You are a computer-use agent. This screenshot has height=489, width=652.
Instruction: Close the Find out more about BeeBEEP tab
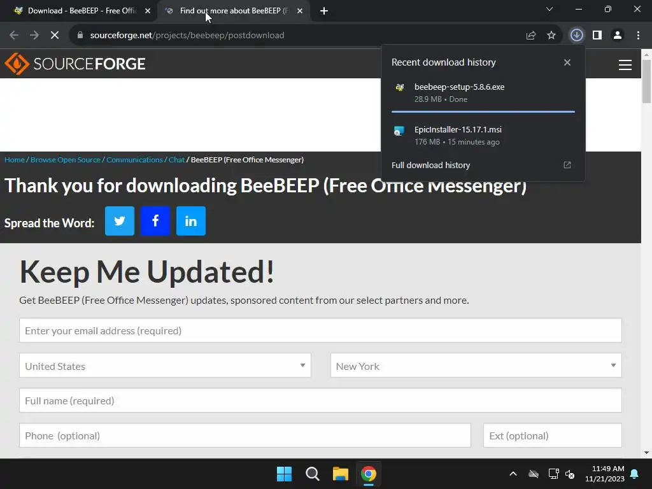tap(300, 11)
